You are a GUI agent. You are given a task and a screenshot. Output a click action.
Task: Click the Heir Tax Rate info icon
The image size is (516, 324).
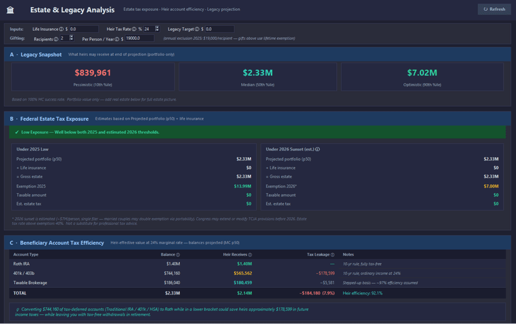click(134, 29)
